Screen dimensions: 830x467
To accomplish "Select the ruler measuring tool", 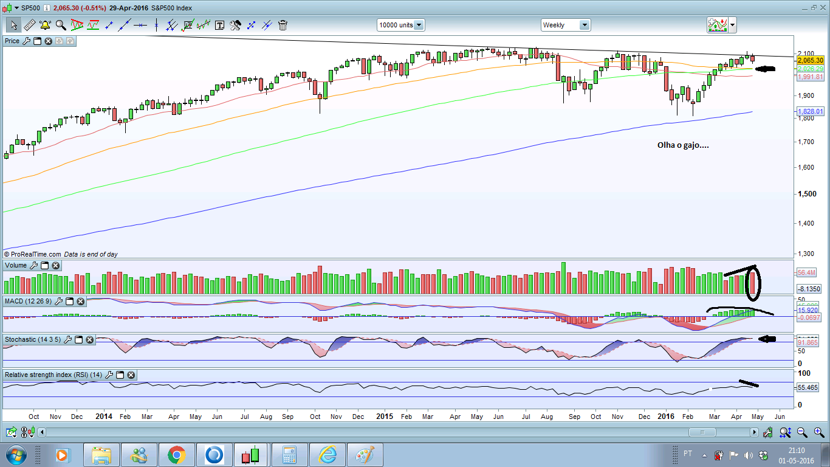I will pyautogui.click(x=28, y=25).
